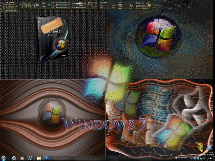215x161 pixels.
Task: Click the round disc icon beside Start orb
Action: click(14, 158)
